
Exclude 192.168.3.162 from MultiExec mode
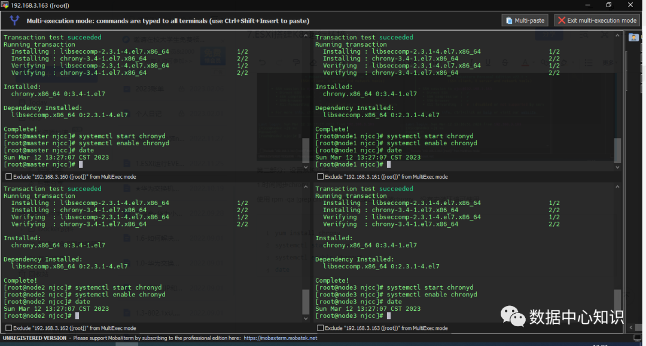[8, 328]
